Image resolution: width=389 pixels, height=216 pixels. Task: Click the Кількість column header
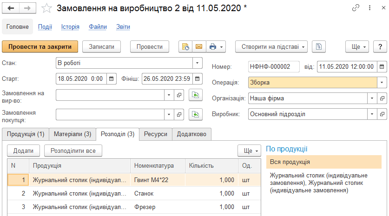212,166
